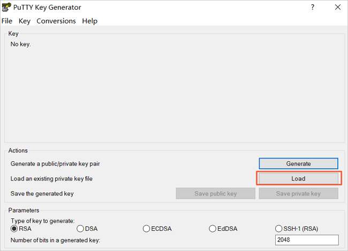The image size is (348, 251).
Task: Open the Help menu
Action: point(89,21)
